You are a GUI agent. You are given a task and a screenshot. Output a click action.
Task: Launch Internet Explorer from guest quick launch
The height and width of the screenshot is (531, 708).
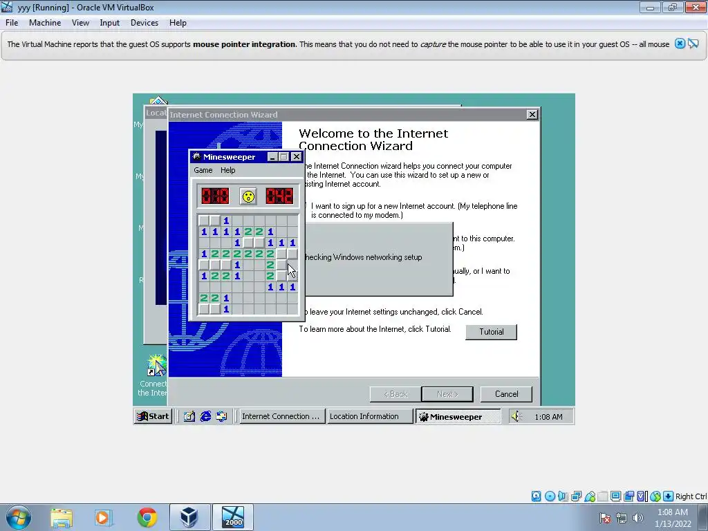(x=205, y=416)
